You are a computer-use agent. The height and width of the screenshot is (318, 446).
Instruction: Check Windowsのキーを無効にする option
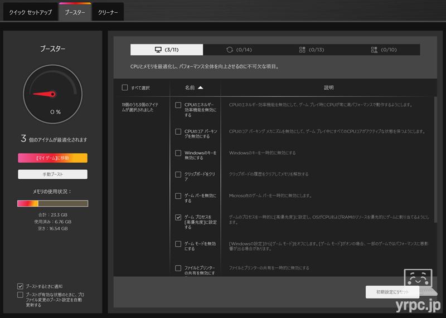coord(178,153)
